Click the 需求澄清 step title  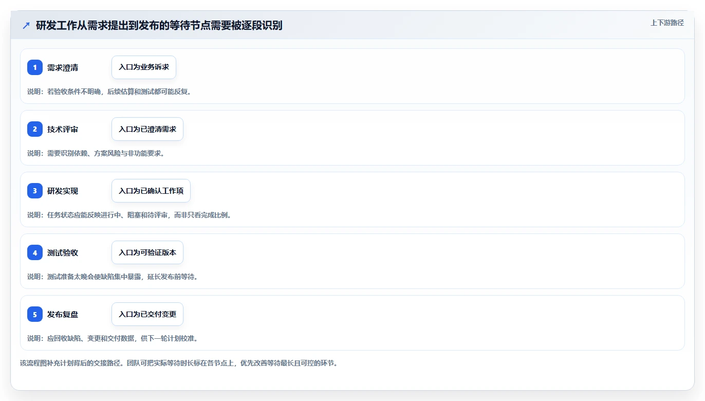click(x=63, y=68)
